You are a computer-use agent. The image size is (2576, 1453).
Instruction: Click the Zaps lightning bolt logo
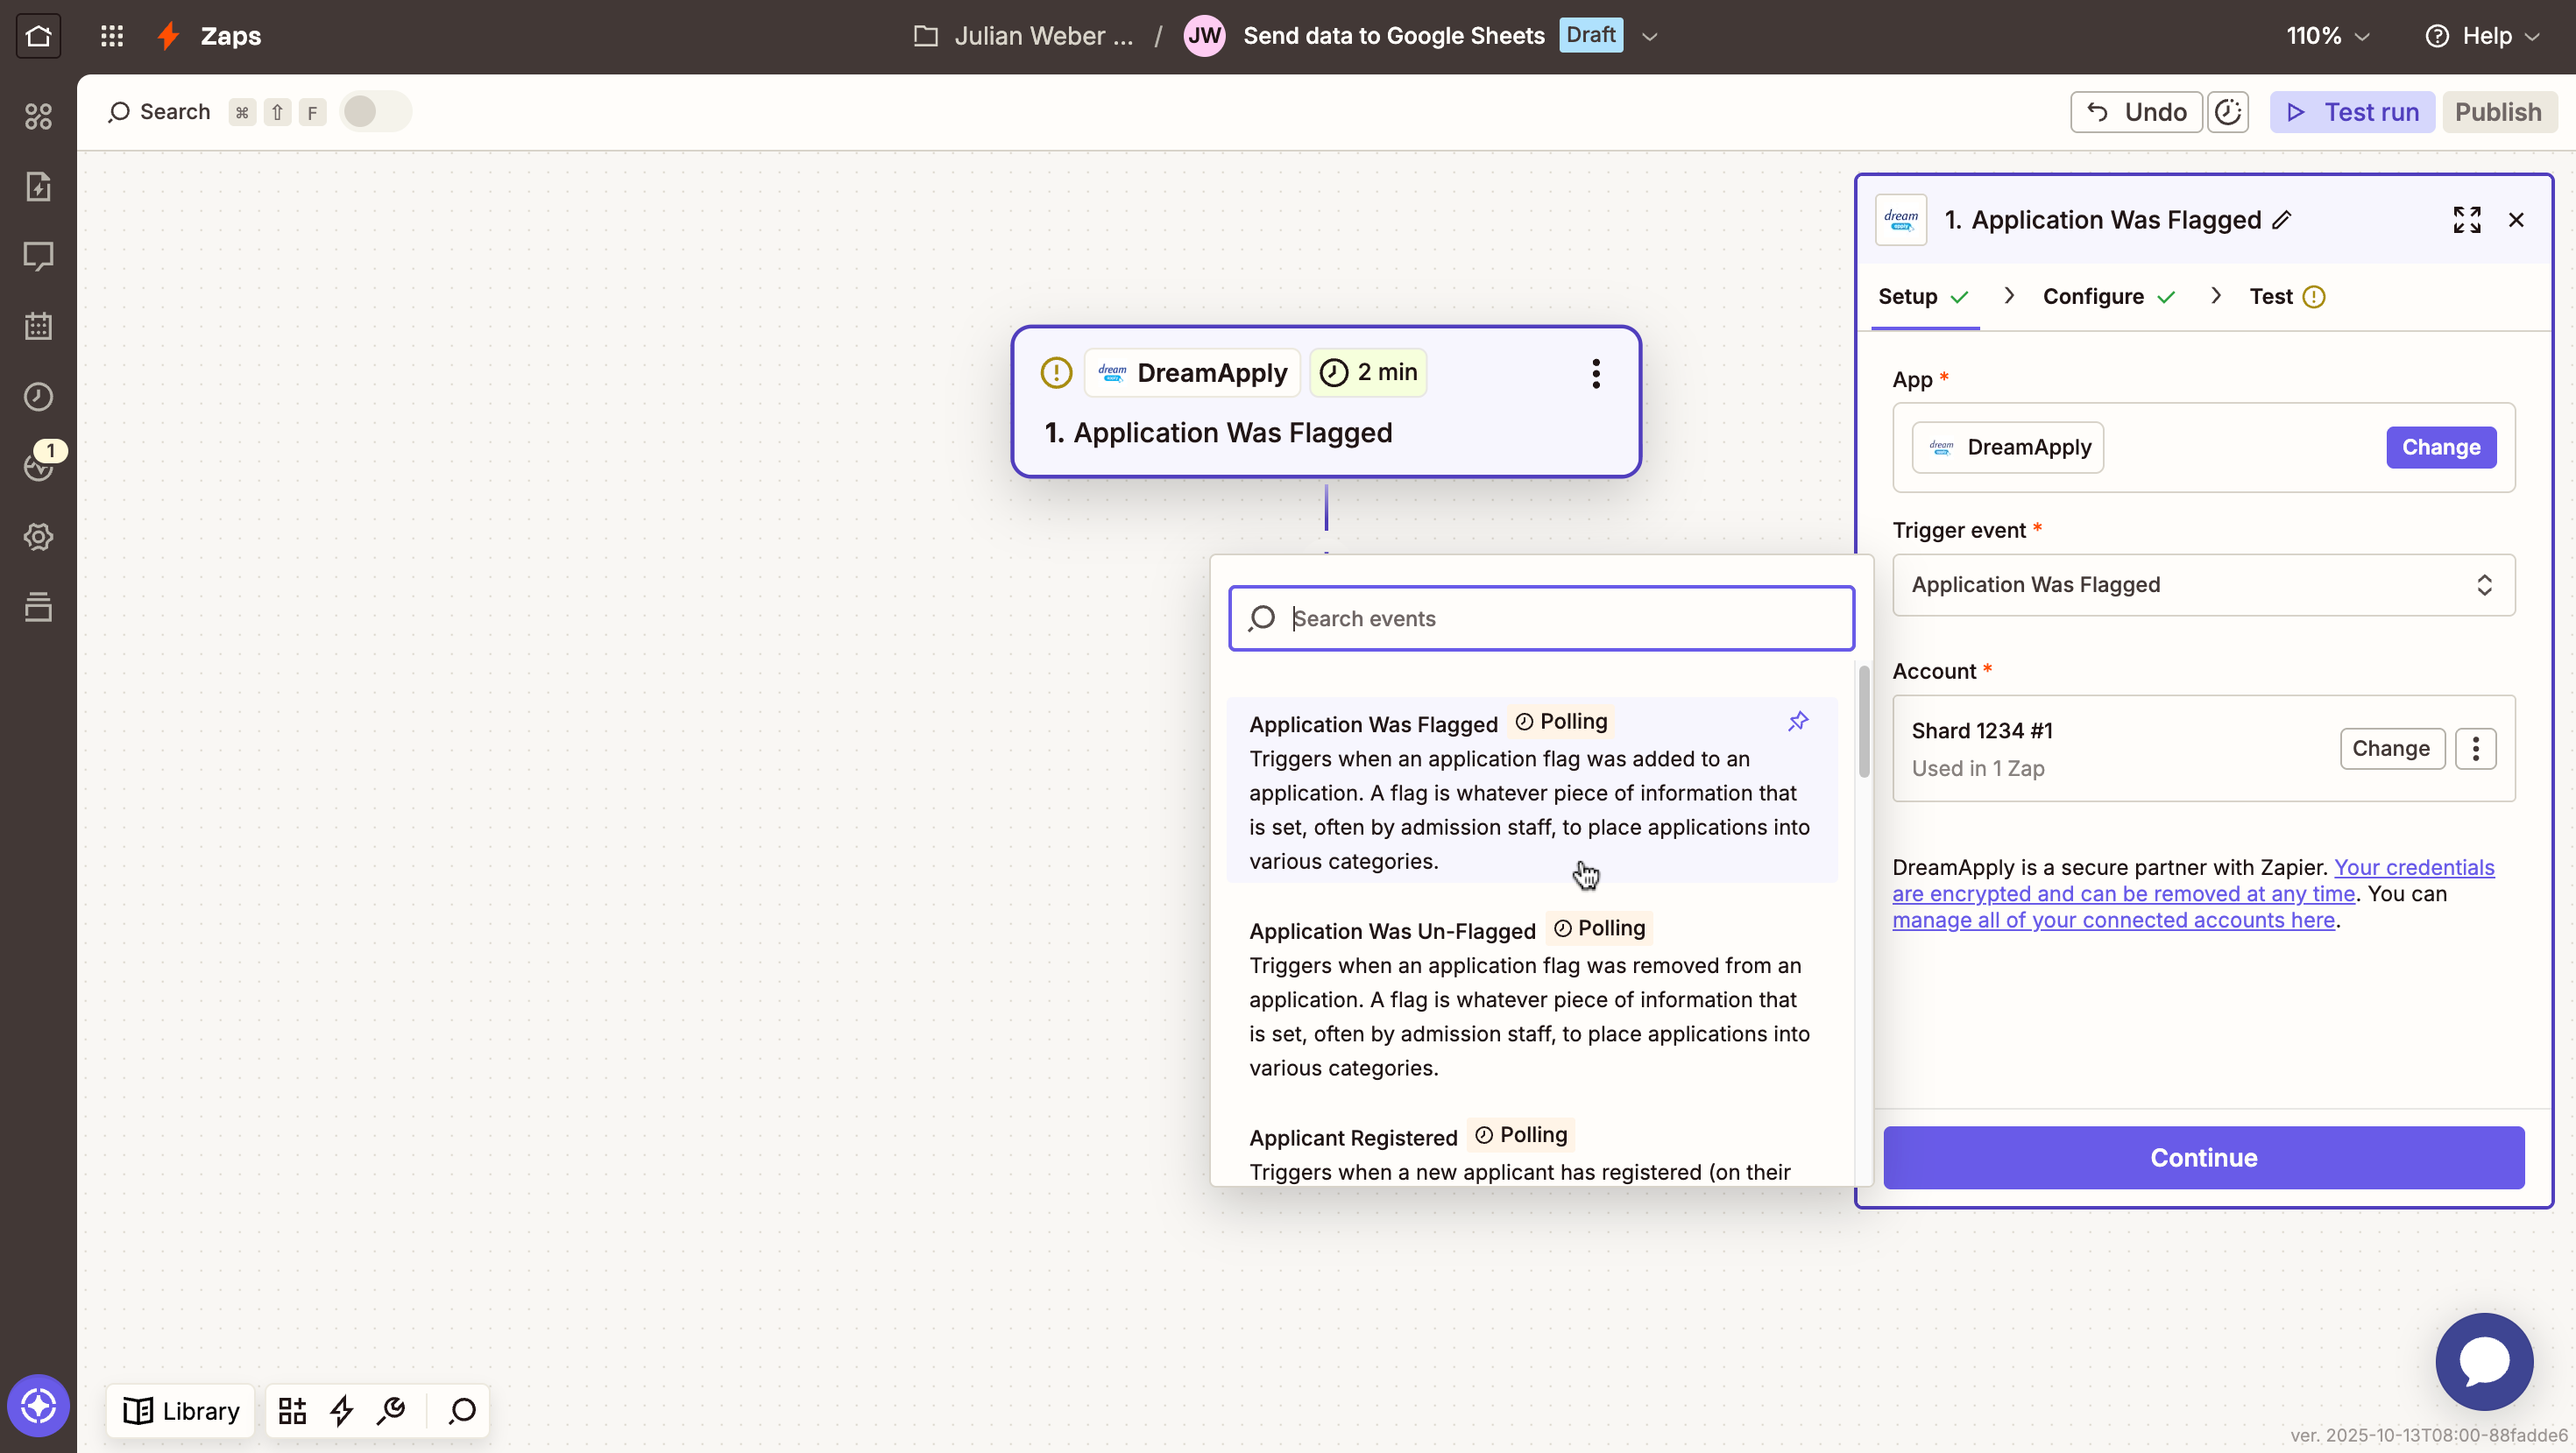(x=168, y=36)
